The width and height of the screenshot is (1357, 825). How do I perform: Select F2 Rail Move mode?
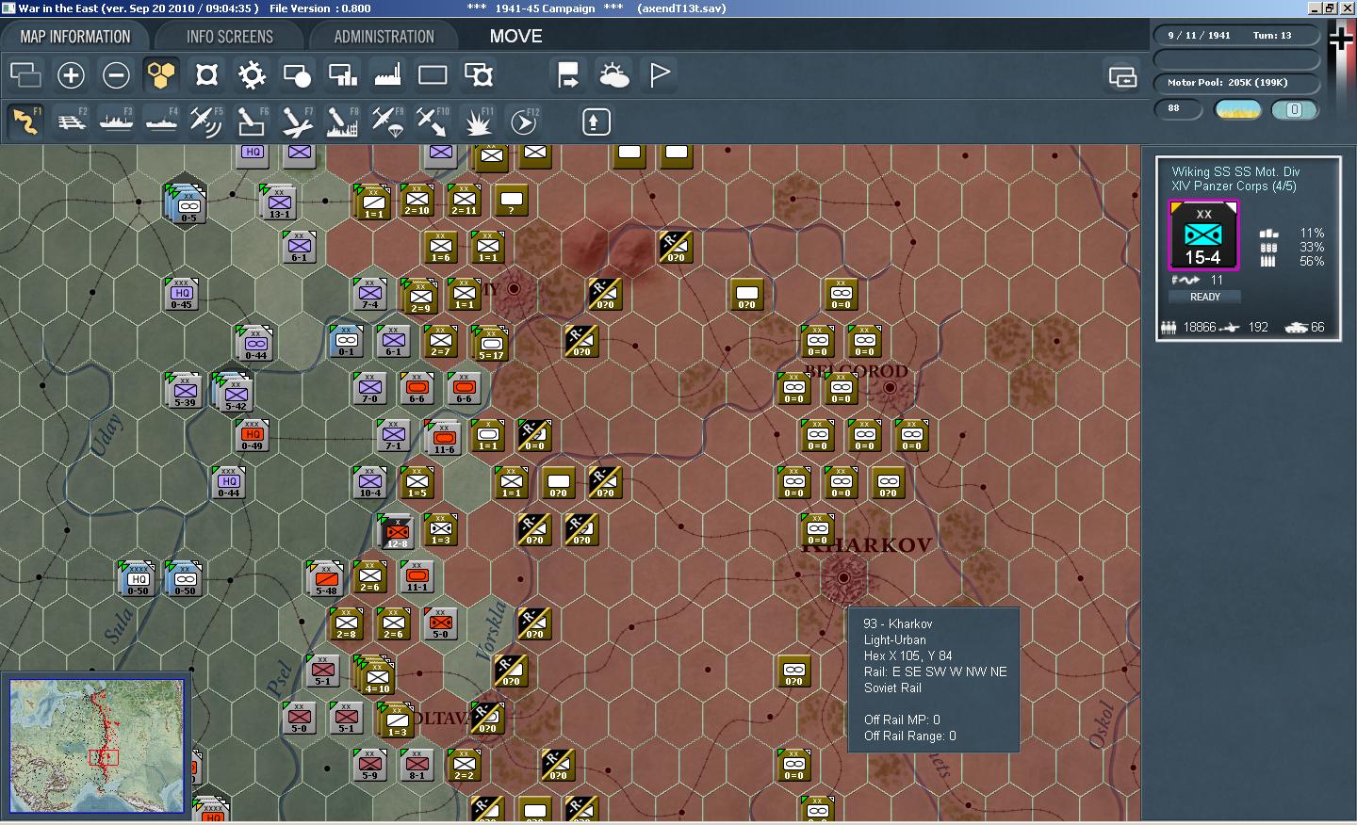71,121
